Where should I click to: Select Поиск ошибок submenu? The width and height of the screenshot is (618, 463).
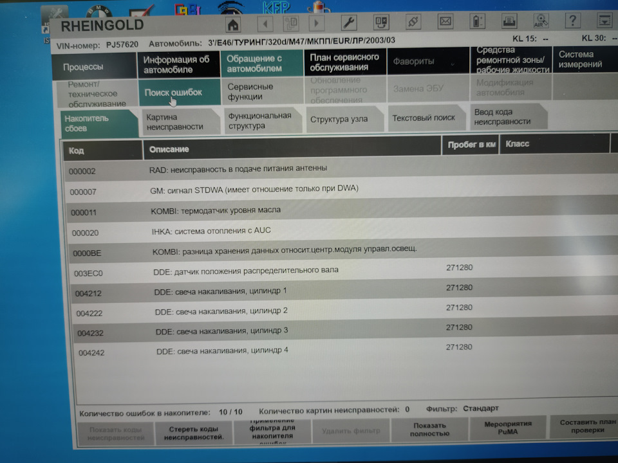(180, 92)
